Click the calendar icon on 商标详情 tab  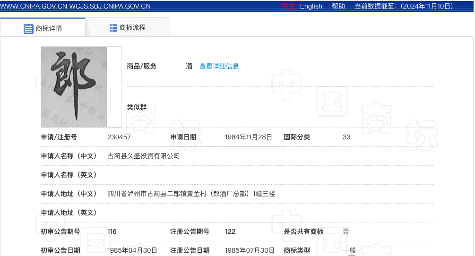(28, 28)
